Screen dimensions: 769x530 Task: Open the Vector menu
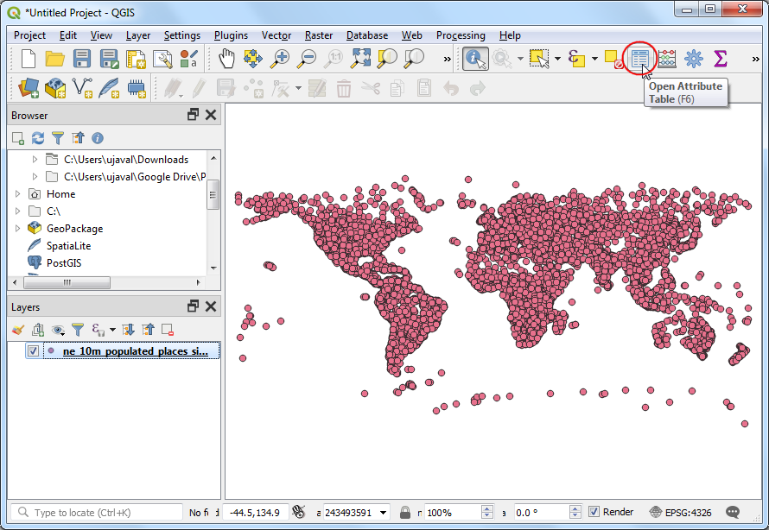(276, 35)
